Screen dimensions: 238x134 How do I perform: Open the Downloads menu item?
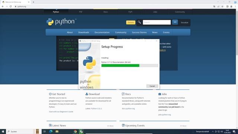84,32
